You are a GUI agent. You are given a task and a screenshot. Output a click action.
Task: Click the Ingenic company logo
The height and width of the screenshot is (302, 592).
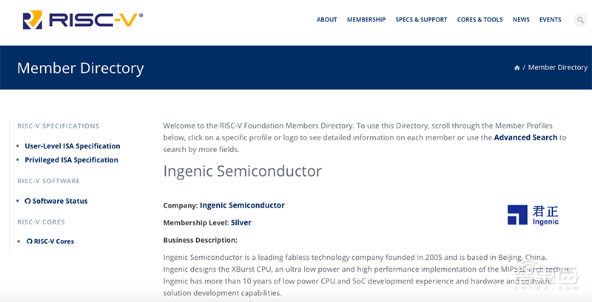click(x=533, y=214)
